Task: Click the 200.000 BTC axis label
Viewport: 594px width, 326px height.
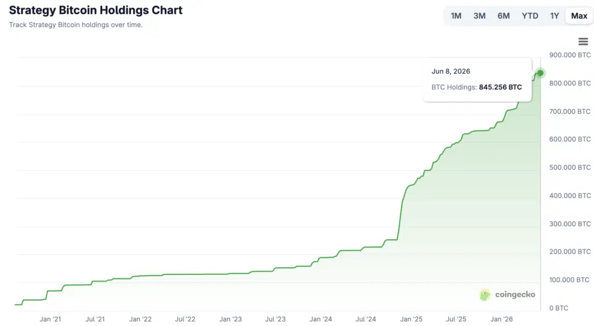Action: click(x=570, y=252)
